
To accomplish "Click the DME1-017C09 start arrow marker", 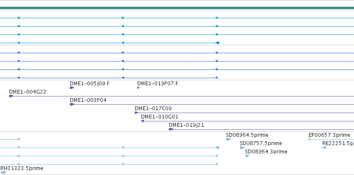I will coord(136,113).
